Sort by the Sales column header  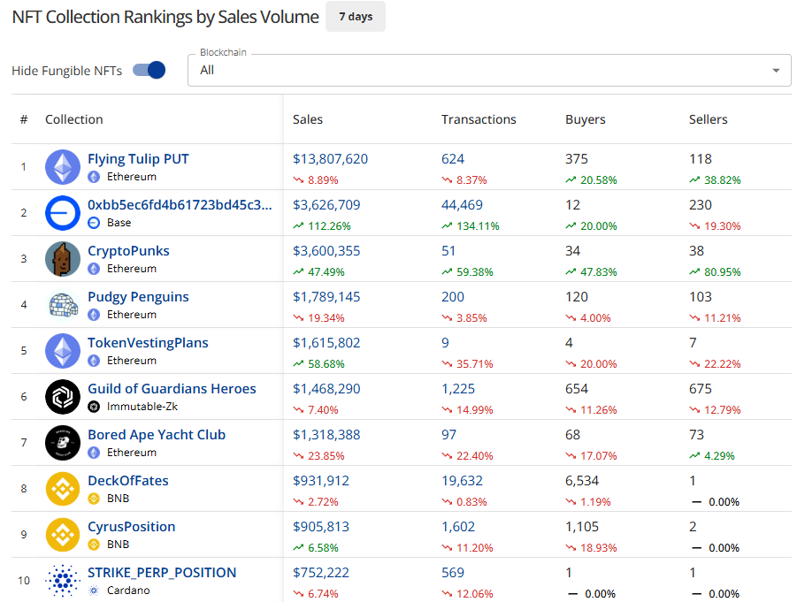pos(308,119)
